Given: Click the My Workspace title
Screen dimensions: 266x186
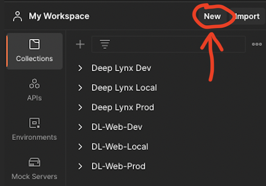Looking at the screenshot, I should coord(59,16).
